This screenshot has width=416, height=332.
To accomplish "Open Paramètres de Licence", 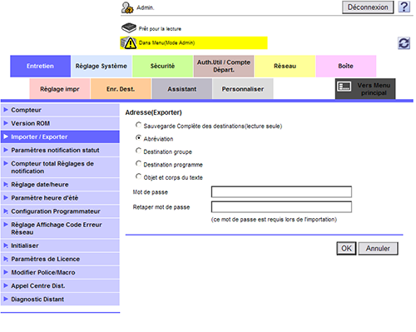I will click(60, 259).
